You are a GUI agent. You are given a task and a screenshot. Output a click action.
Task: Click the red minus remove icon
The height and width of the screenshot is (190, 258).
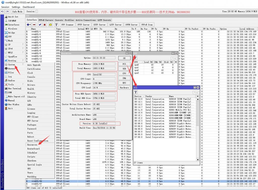[x=34, y=25]
